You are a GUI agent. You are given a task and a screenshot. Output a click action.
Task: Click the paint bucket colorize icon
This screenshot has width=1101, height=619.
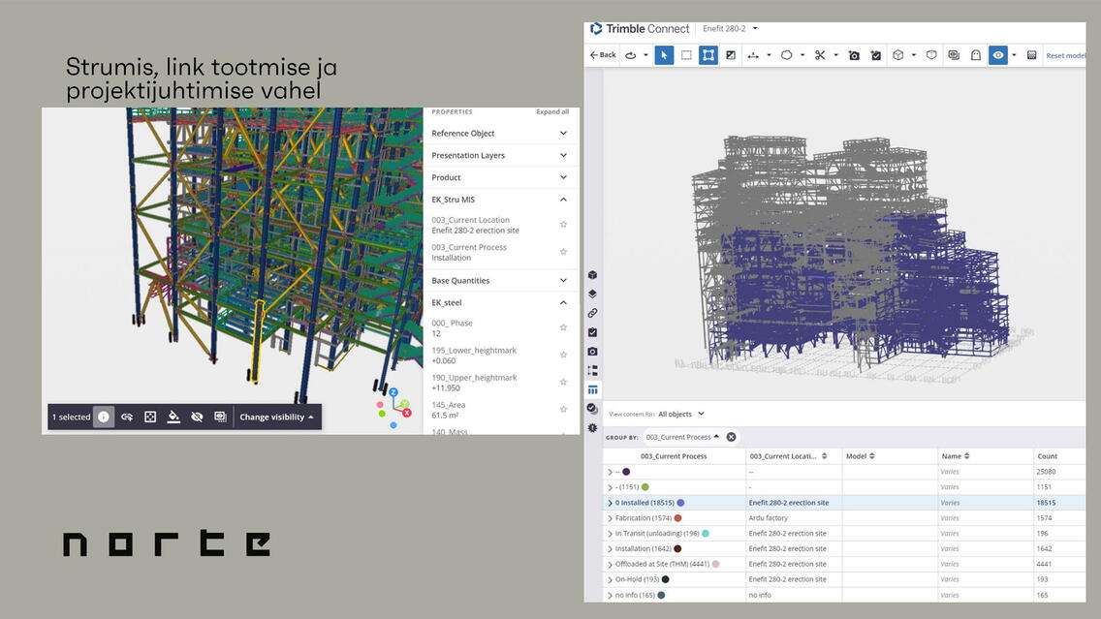tap(173, 417)
